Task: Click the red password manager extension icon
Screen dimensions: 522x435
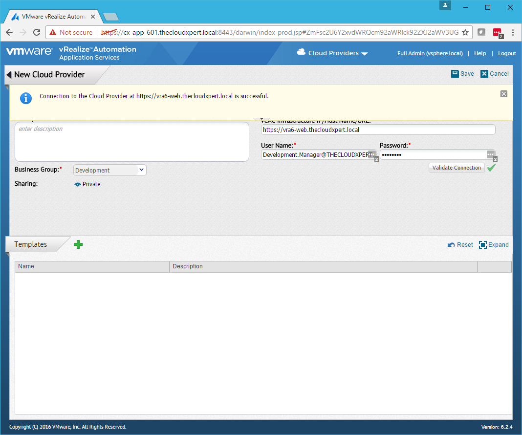Action: tap(498, 33)
